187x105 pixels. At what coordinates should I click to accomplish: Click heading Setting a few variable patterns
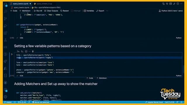tap(53, 46)
